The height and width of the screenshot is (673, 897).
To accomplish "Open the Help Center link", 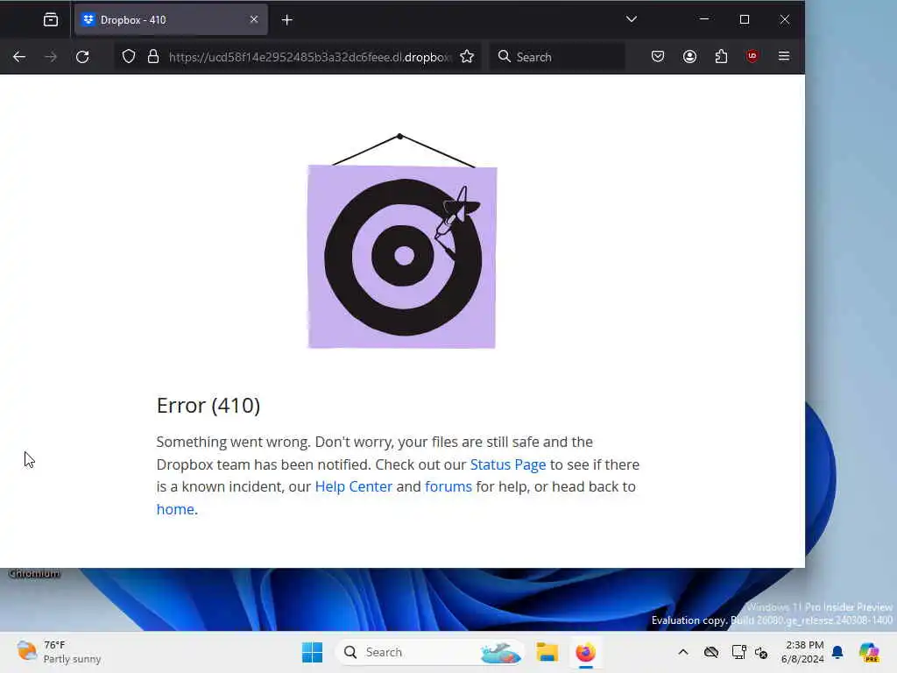I will point(354,486).
